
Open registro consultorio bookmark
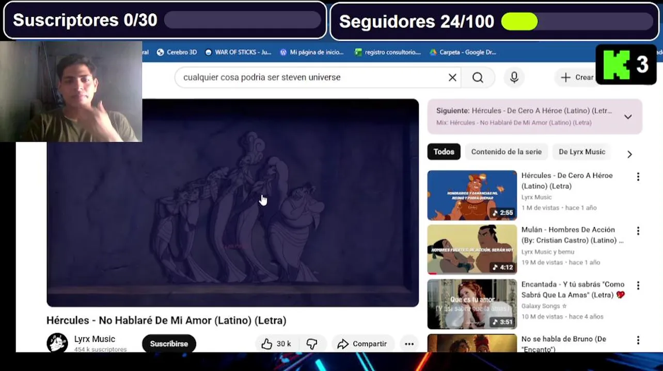tap(387, 52)
